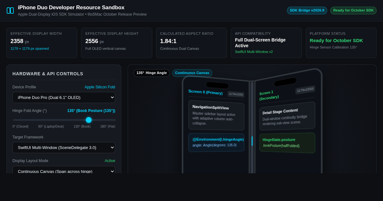
Task: Click the Platform Status card
Action: click(341, 43)
